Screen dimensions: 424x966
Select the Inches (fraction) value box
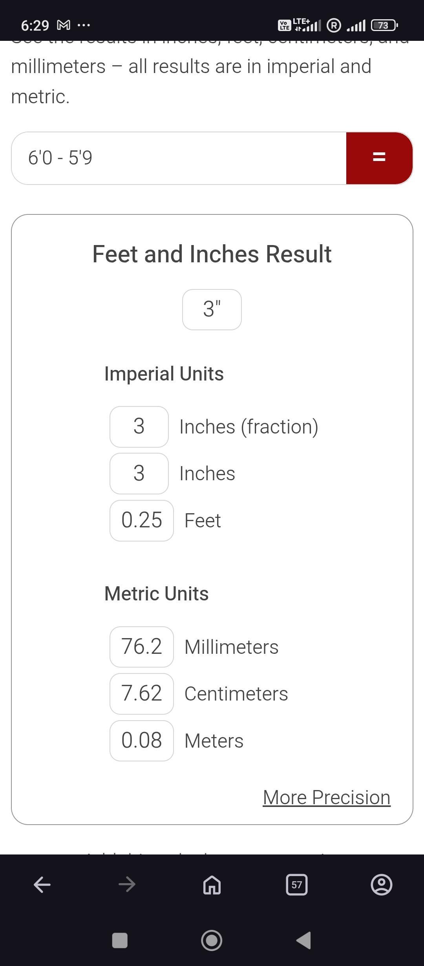(139, 427)
